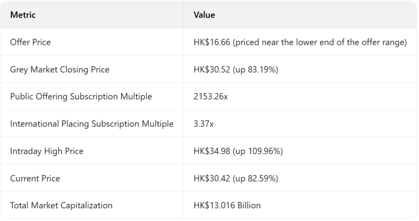Image resolution: width=419 pixels, height=221 pixels.
Task: Click the 3.37x placing multiple value
Action: pyautogui.click(x=203, y=124)
